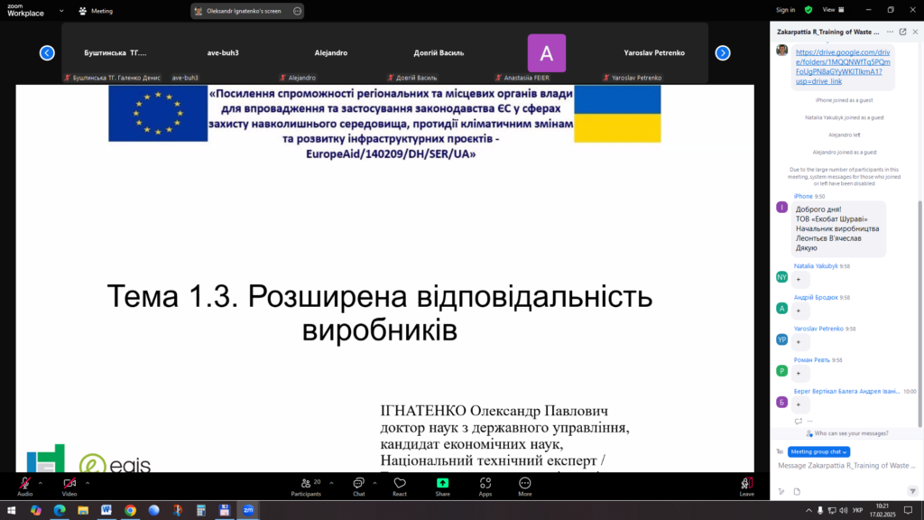The image size is (924, 520).
Task: Open the React heart menu
Action: coord(400,487)
